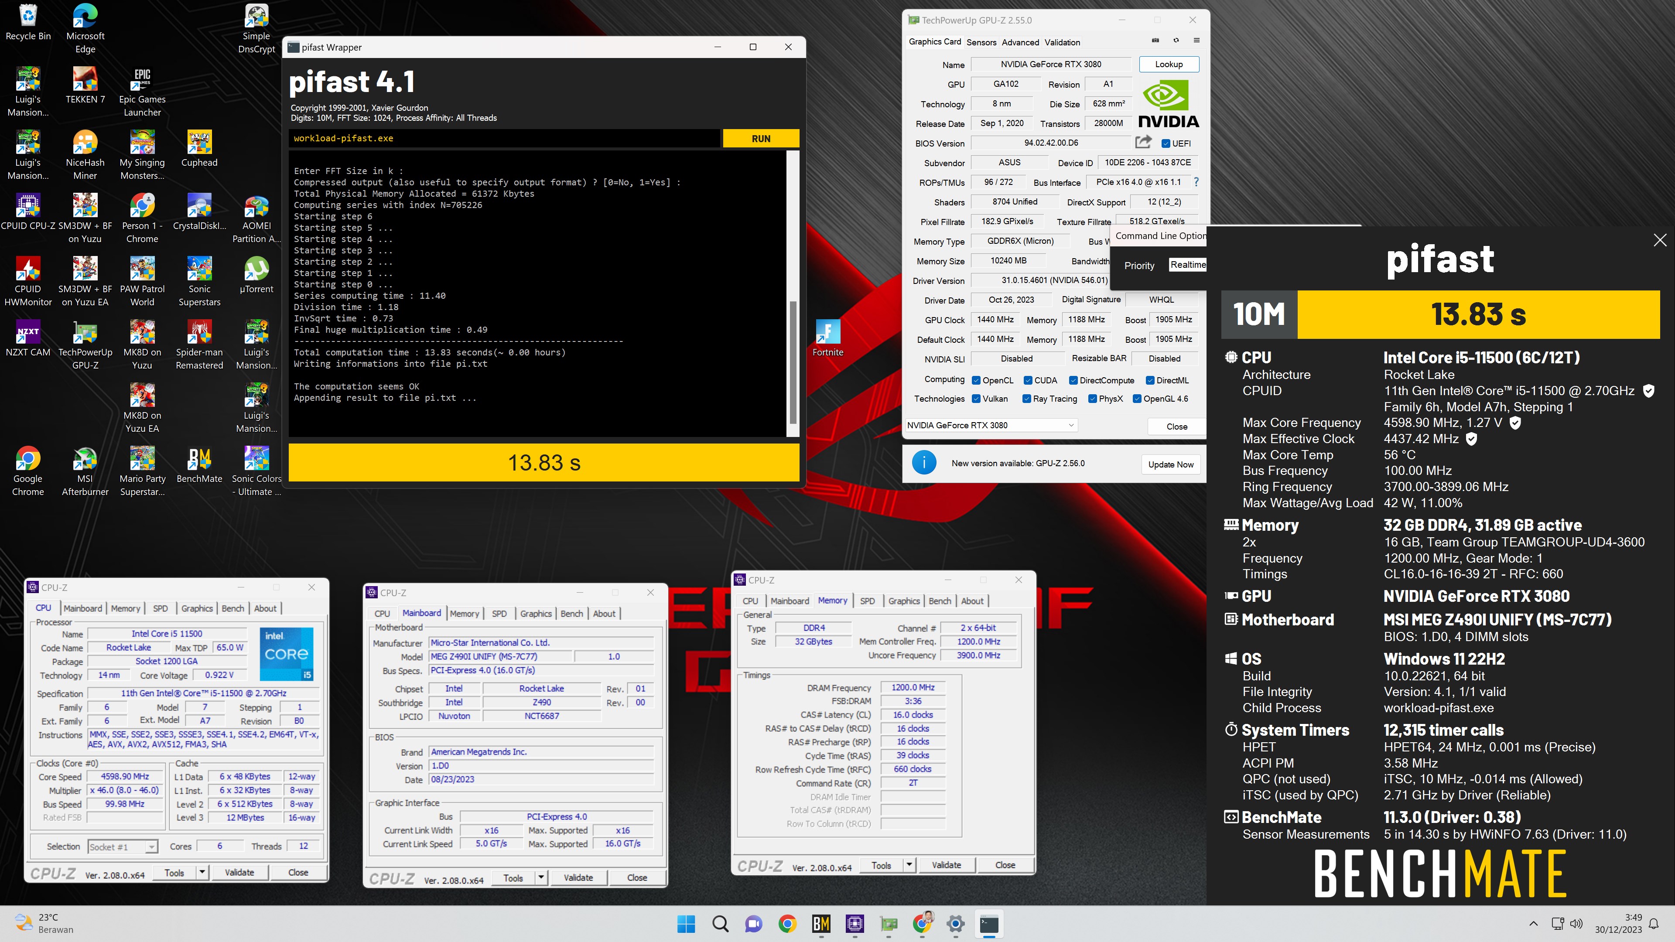This screenshot has height=942, width=1675.
Task: Launch Epic Games Launcher shortcut
Action: [142, 92]
